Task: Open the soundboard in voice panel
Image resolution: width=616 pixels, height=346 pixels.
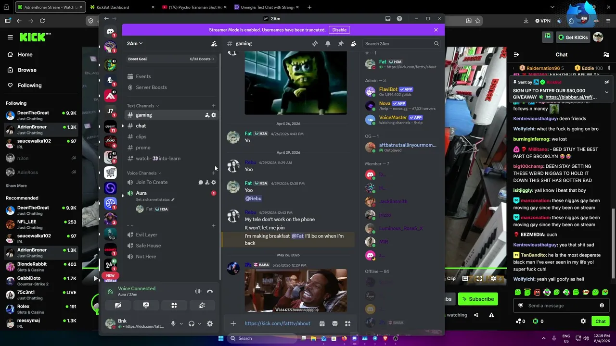Action: tap(202, 305)
